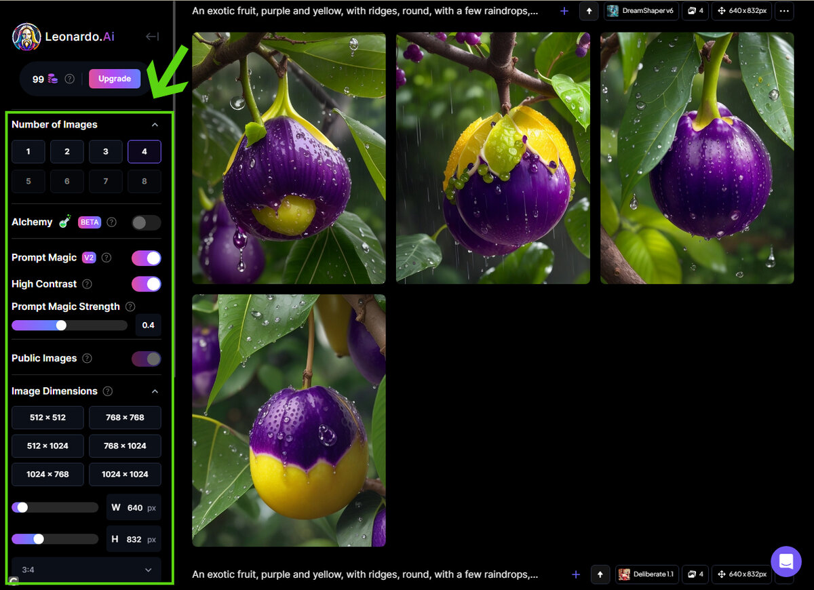
Task: Open the Prompt Magic Strength help icon
Action: (x=130, y=307)
